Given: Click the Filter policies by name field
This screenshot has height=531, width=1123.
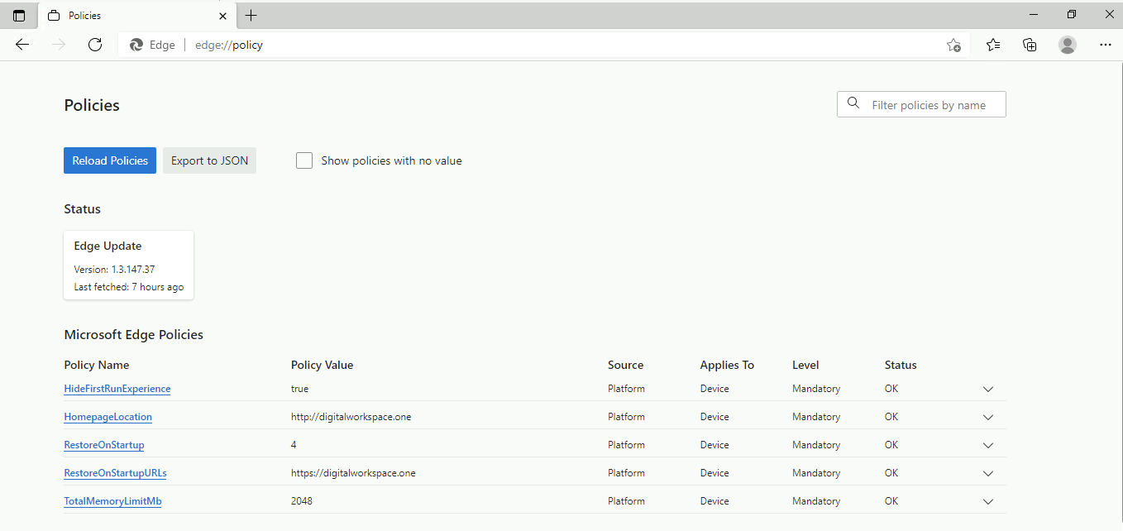Looking at the screenshot, I should point(929,105).
